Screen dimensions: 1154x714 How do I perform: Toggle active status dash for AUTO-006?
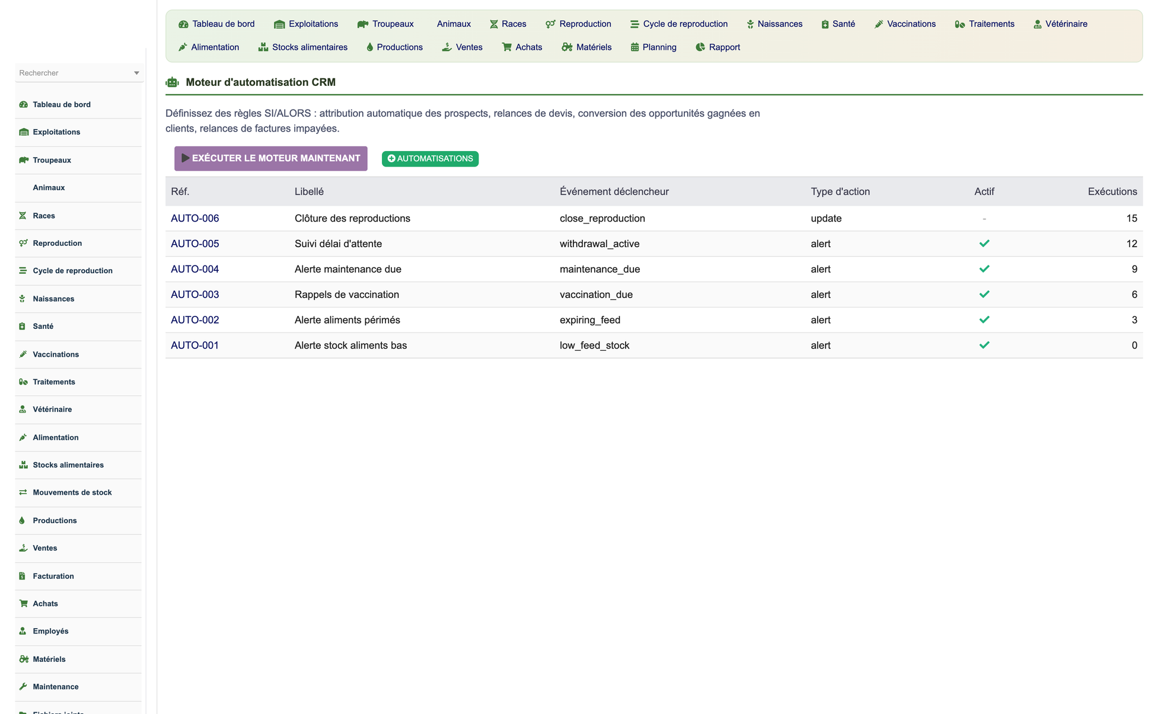pyautogui.click(x=984, y=219)
